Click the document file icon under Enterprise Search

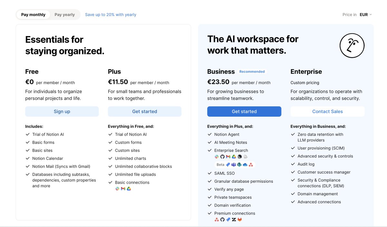click(x=245, y=157)
